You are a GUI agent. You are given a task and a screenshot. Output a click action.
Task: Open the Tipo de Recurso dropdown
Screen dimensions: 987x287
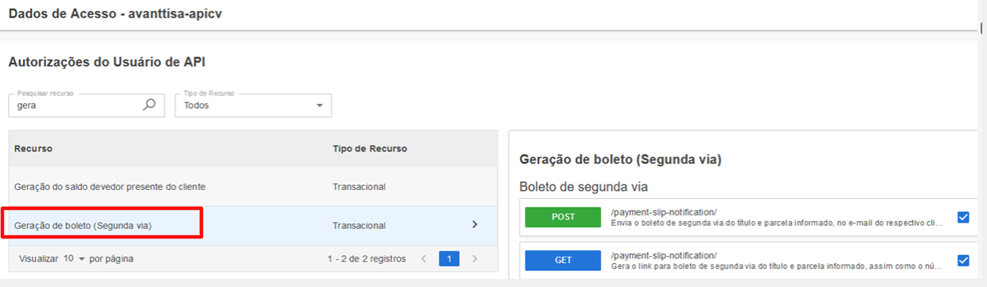(253, 105)
